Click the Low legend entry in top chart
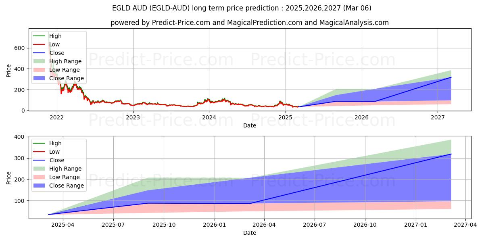 [x=54, y=44]
